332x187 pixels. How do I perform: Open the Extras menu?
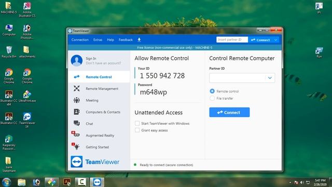tap(98, 39)
